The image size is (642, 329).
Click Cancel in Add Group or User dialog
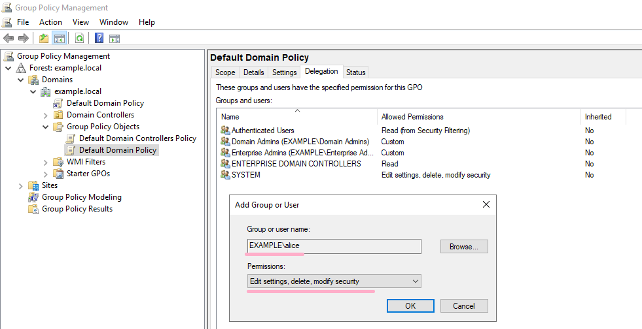[464, 305]
